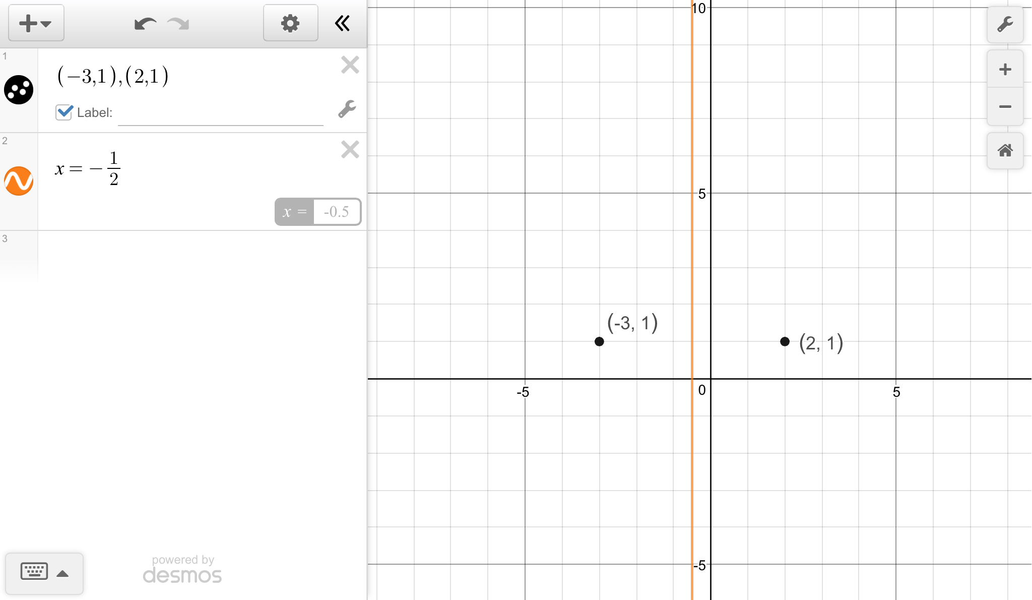Collapse the expression list panel
Image resolution: width=1032 pixels, height=600 pixels.
coord(342,23)
